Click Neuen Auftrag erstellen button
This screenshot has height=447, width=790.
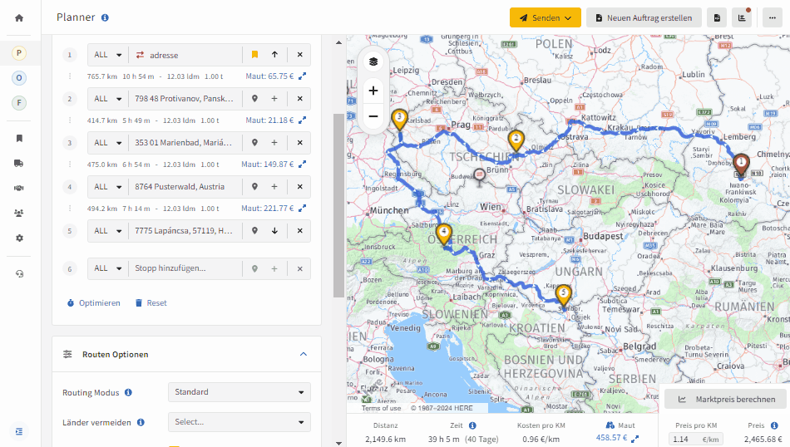coord(644,17)
